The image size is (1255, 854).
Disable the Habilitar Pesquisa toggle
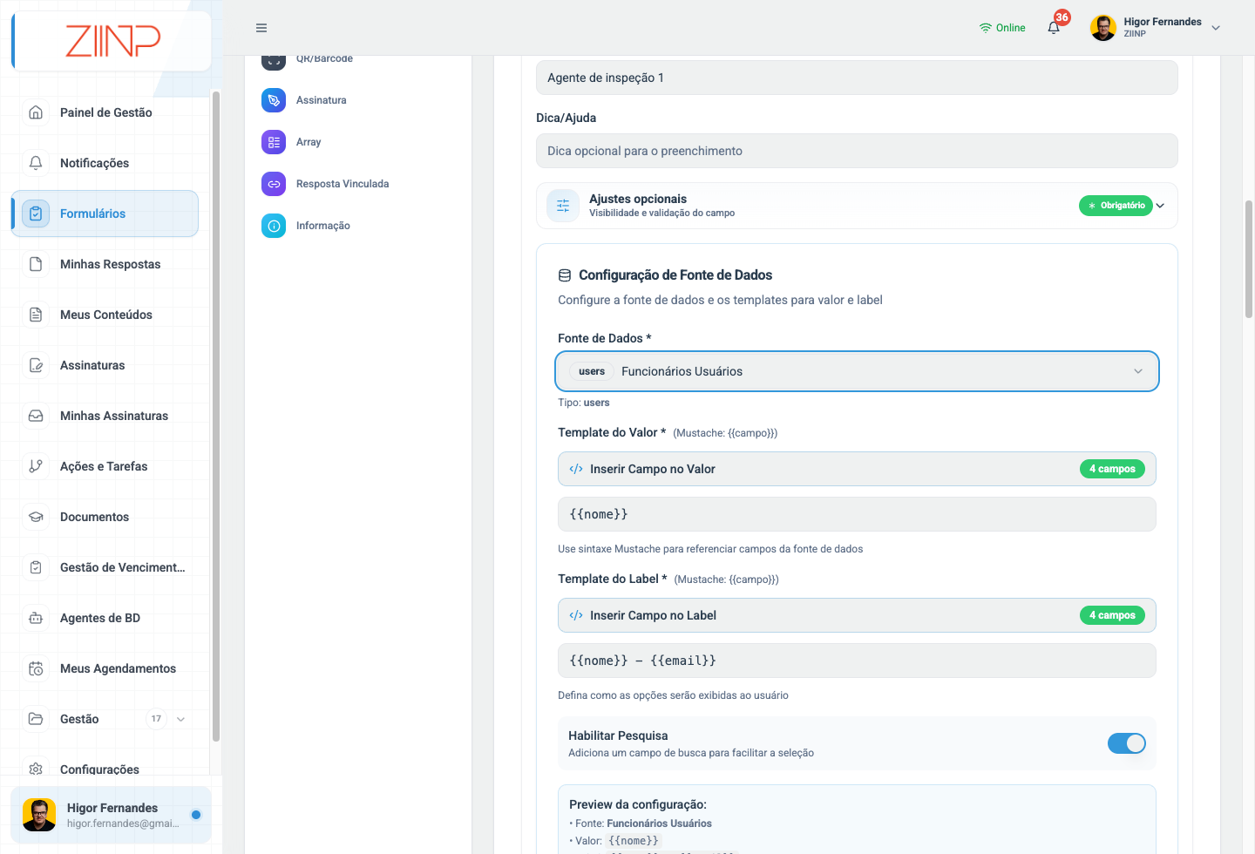click(x=1127, y=743)
